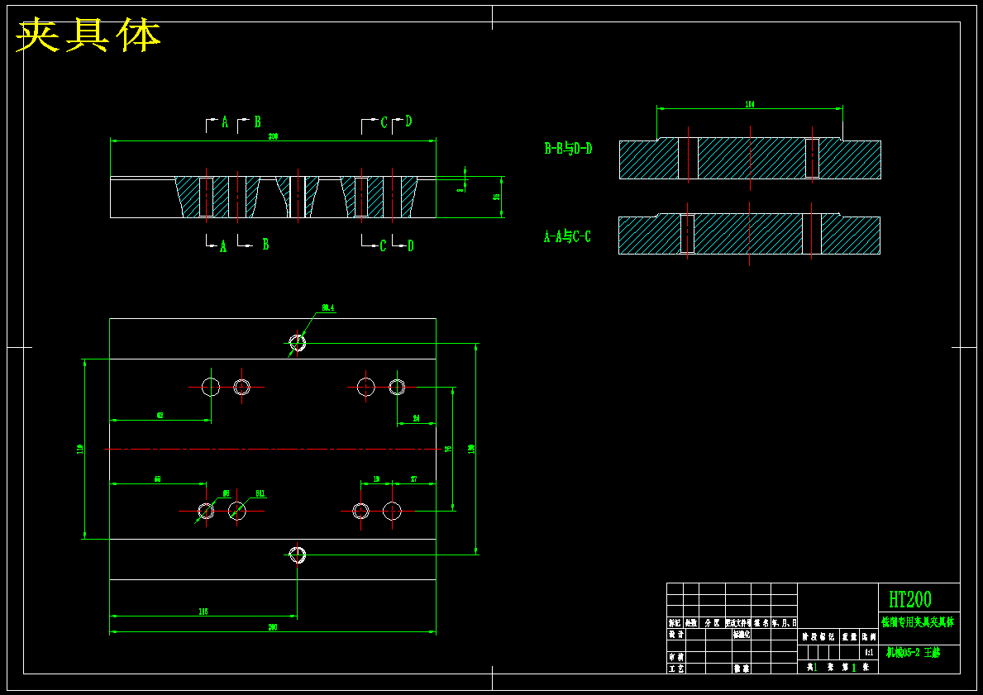Click the Φ8.4 hole diameter callout
Screen dimensions: 983x695
tap(328, 308)
